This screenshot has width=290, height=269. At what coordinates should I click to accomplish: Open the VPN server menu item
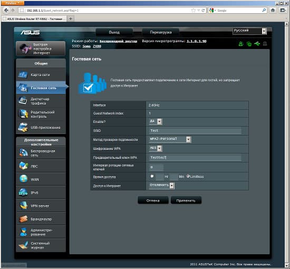point(41,206)
